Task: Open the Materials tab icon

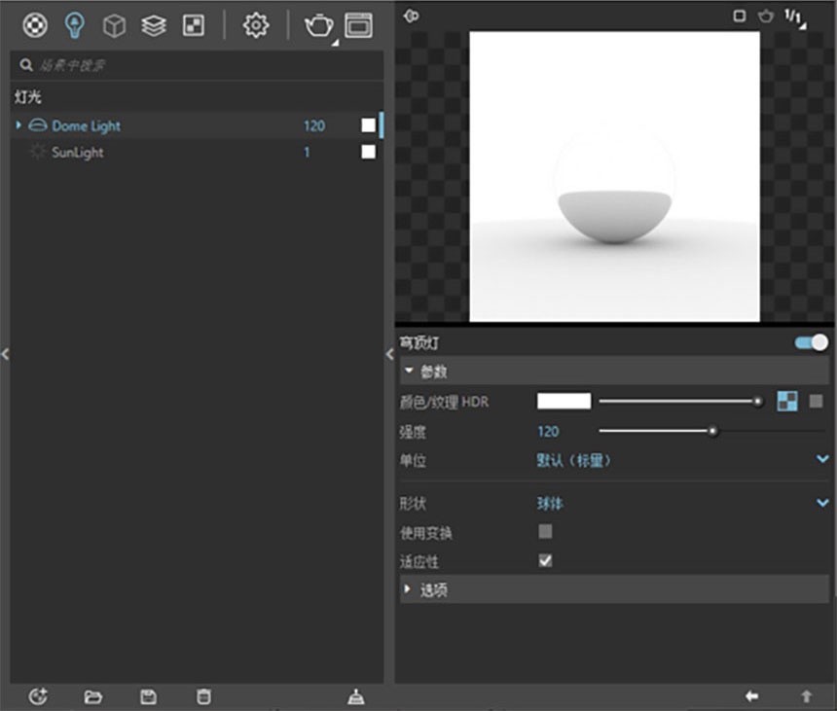Action: pos(35,25)
